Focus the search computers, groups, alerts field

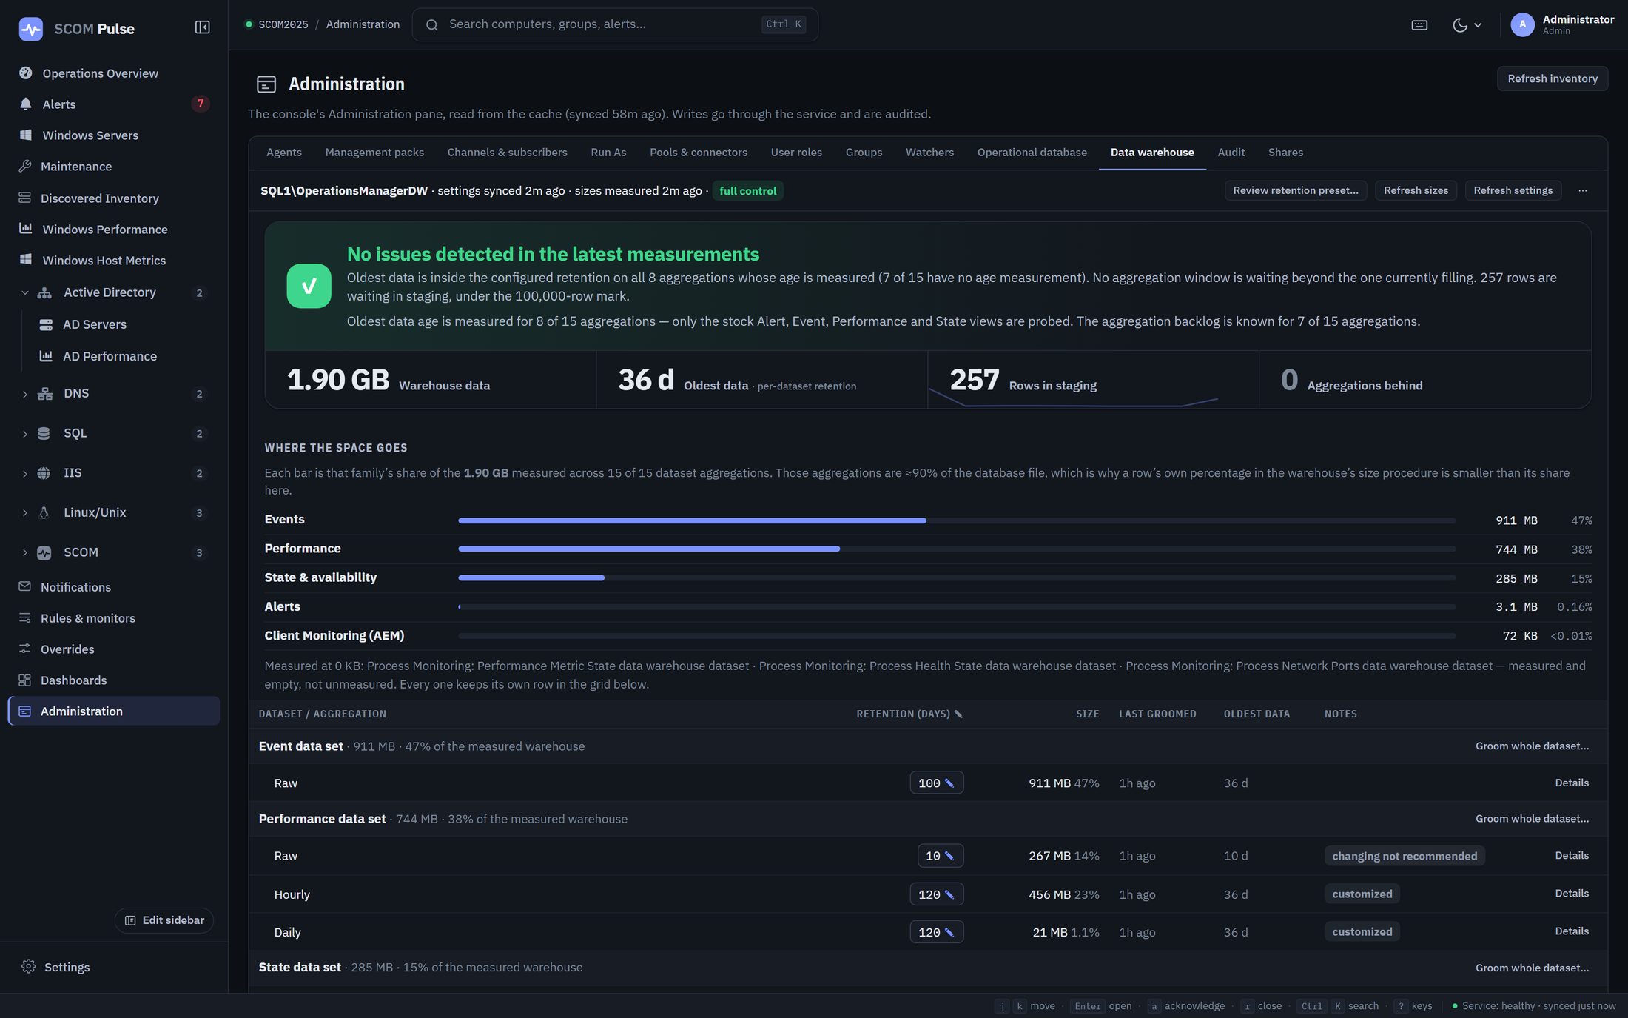[615, 24]
